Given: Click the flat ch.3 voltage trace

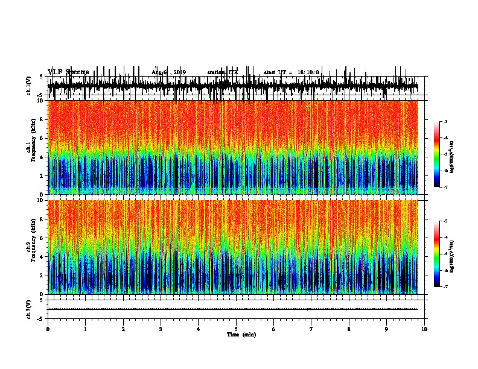Looking at the screenshot, I should click(233, 309).
